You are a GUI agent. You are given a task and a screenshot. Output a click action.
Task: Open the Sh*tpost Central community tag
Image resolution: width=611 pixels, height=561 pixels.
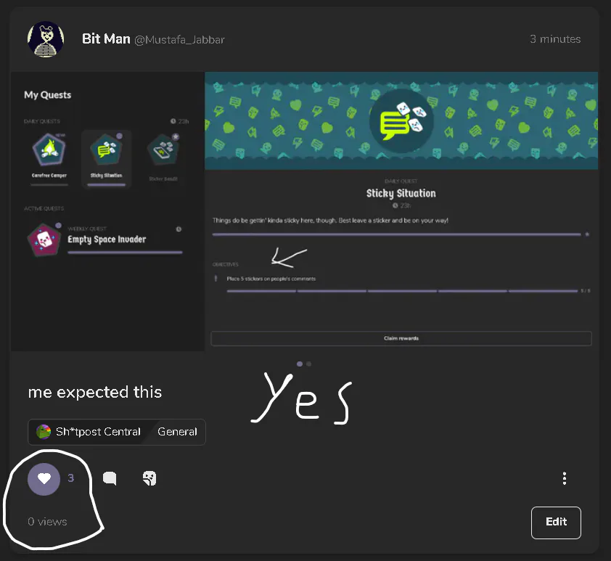pyautogui.click(x=89, y=432)
